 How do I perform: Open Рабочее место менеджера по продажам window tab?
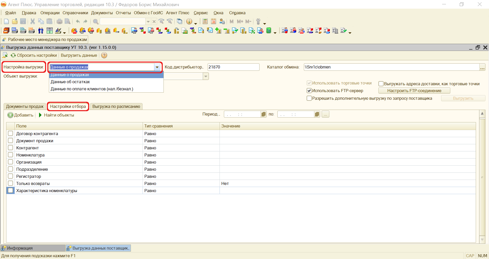[x=45, y=39]
